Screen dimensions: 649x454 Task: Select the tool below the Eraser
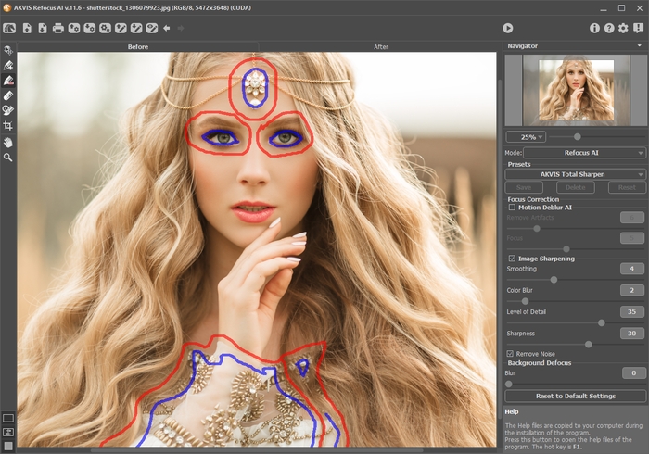tap(7, 110)
